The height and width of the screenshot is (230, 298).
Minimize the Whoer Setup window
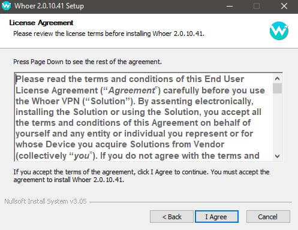click(x=230, y=6)
